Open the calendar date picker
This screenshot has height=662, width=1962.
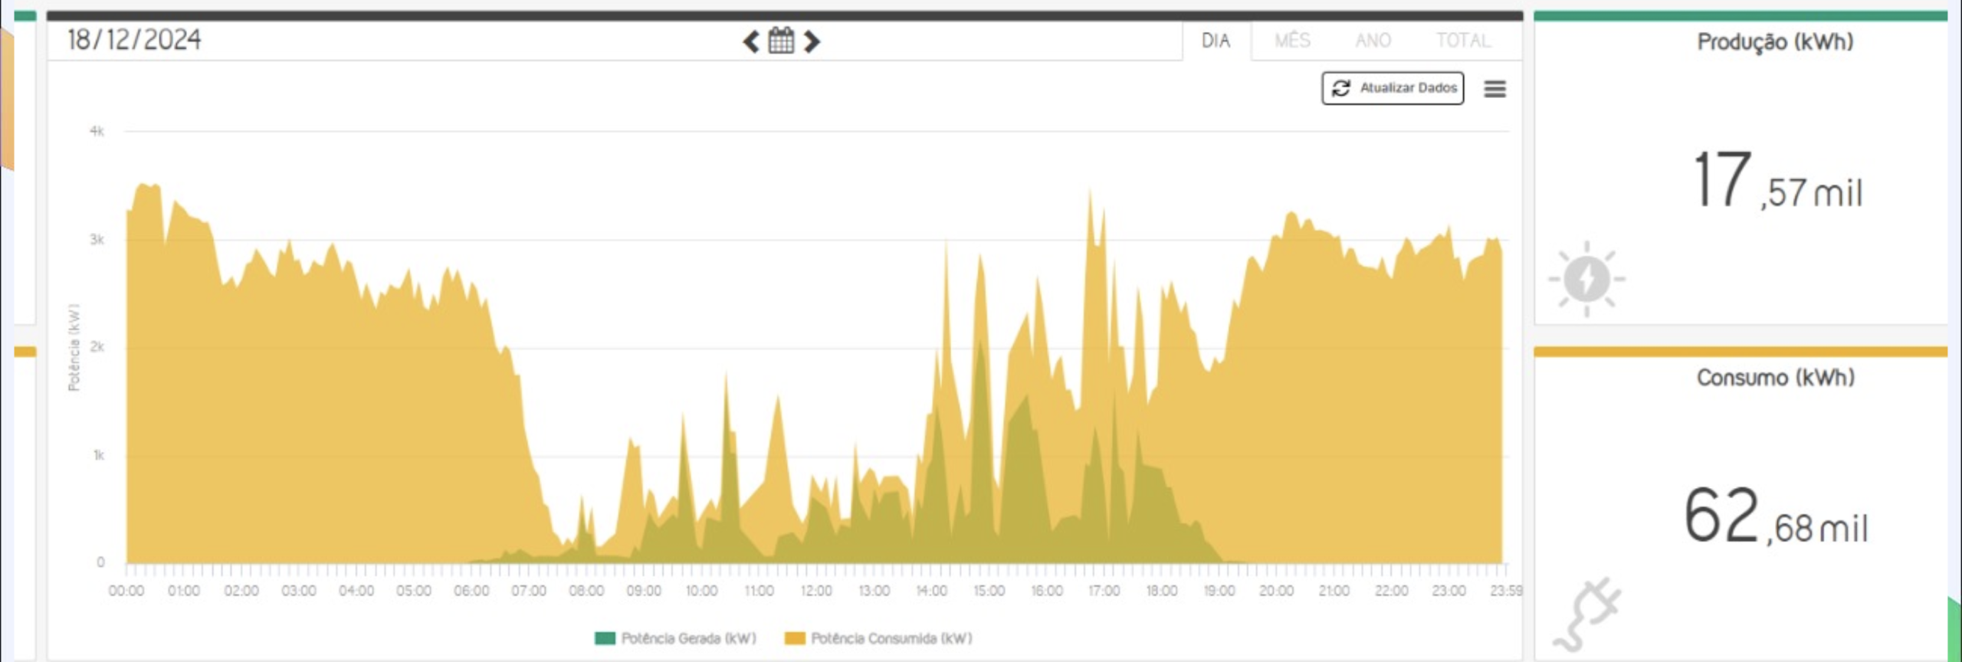tap(781, 41)
